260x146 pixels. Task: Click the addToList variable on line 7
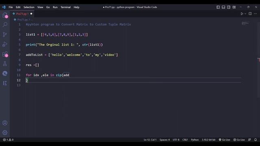click(34, 55)
